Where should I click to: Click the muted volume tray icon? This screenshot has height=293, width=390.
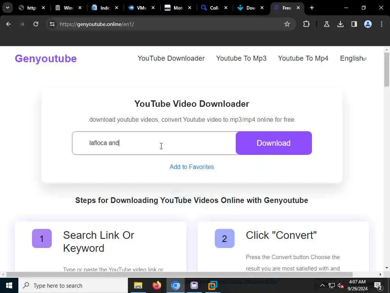click(x=340, y=285)
